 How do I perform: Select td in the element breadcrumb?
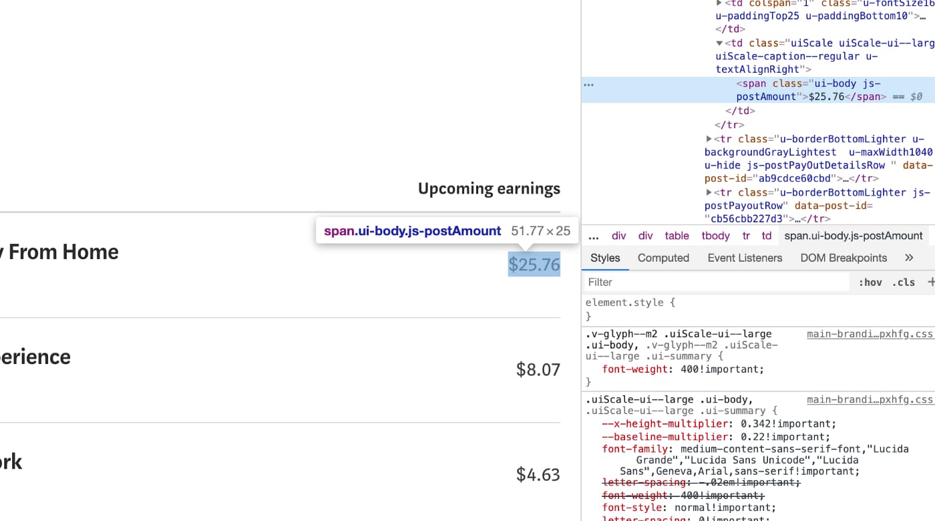point(766,235)
